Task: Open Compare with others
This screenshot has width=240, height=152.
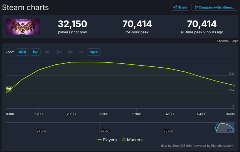Action: (x=215, y=7)
